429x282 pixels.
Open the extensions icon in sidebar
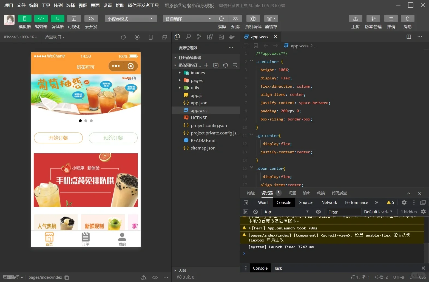click(x=210, y=37)
